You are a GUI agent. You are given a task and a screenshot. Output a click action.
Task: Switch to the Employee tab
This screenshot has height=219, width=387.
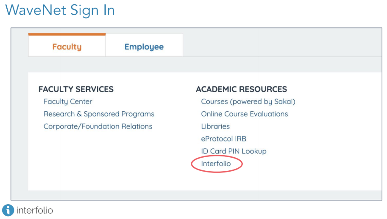pyautogui.click(x=144, y=47)
